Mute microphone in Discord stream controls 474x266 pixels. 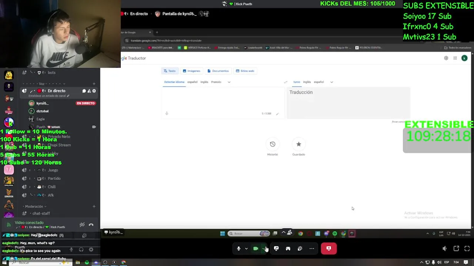point(239,249)
